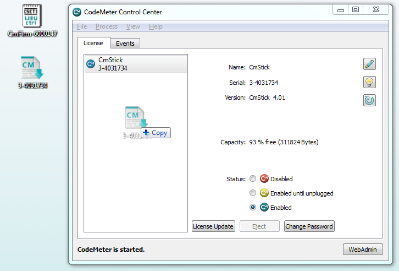Switch to the License tab
The width and height of the screenshot is (399, 271).
[93, 43]
